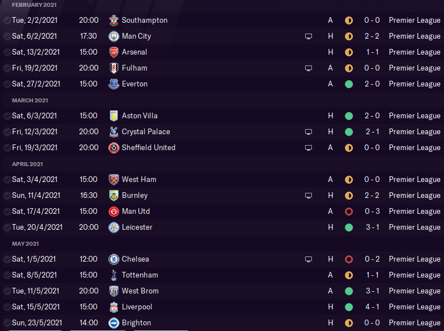
Task: Open the Man Utd team link
Action: click(135, 212)
